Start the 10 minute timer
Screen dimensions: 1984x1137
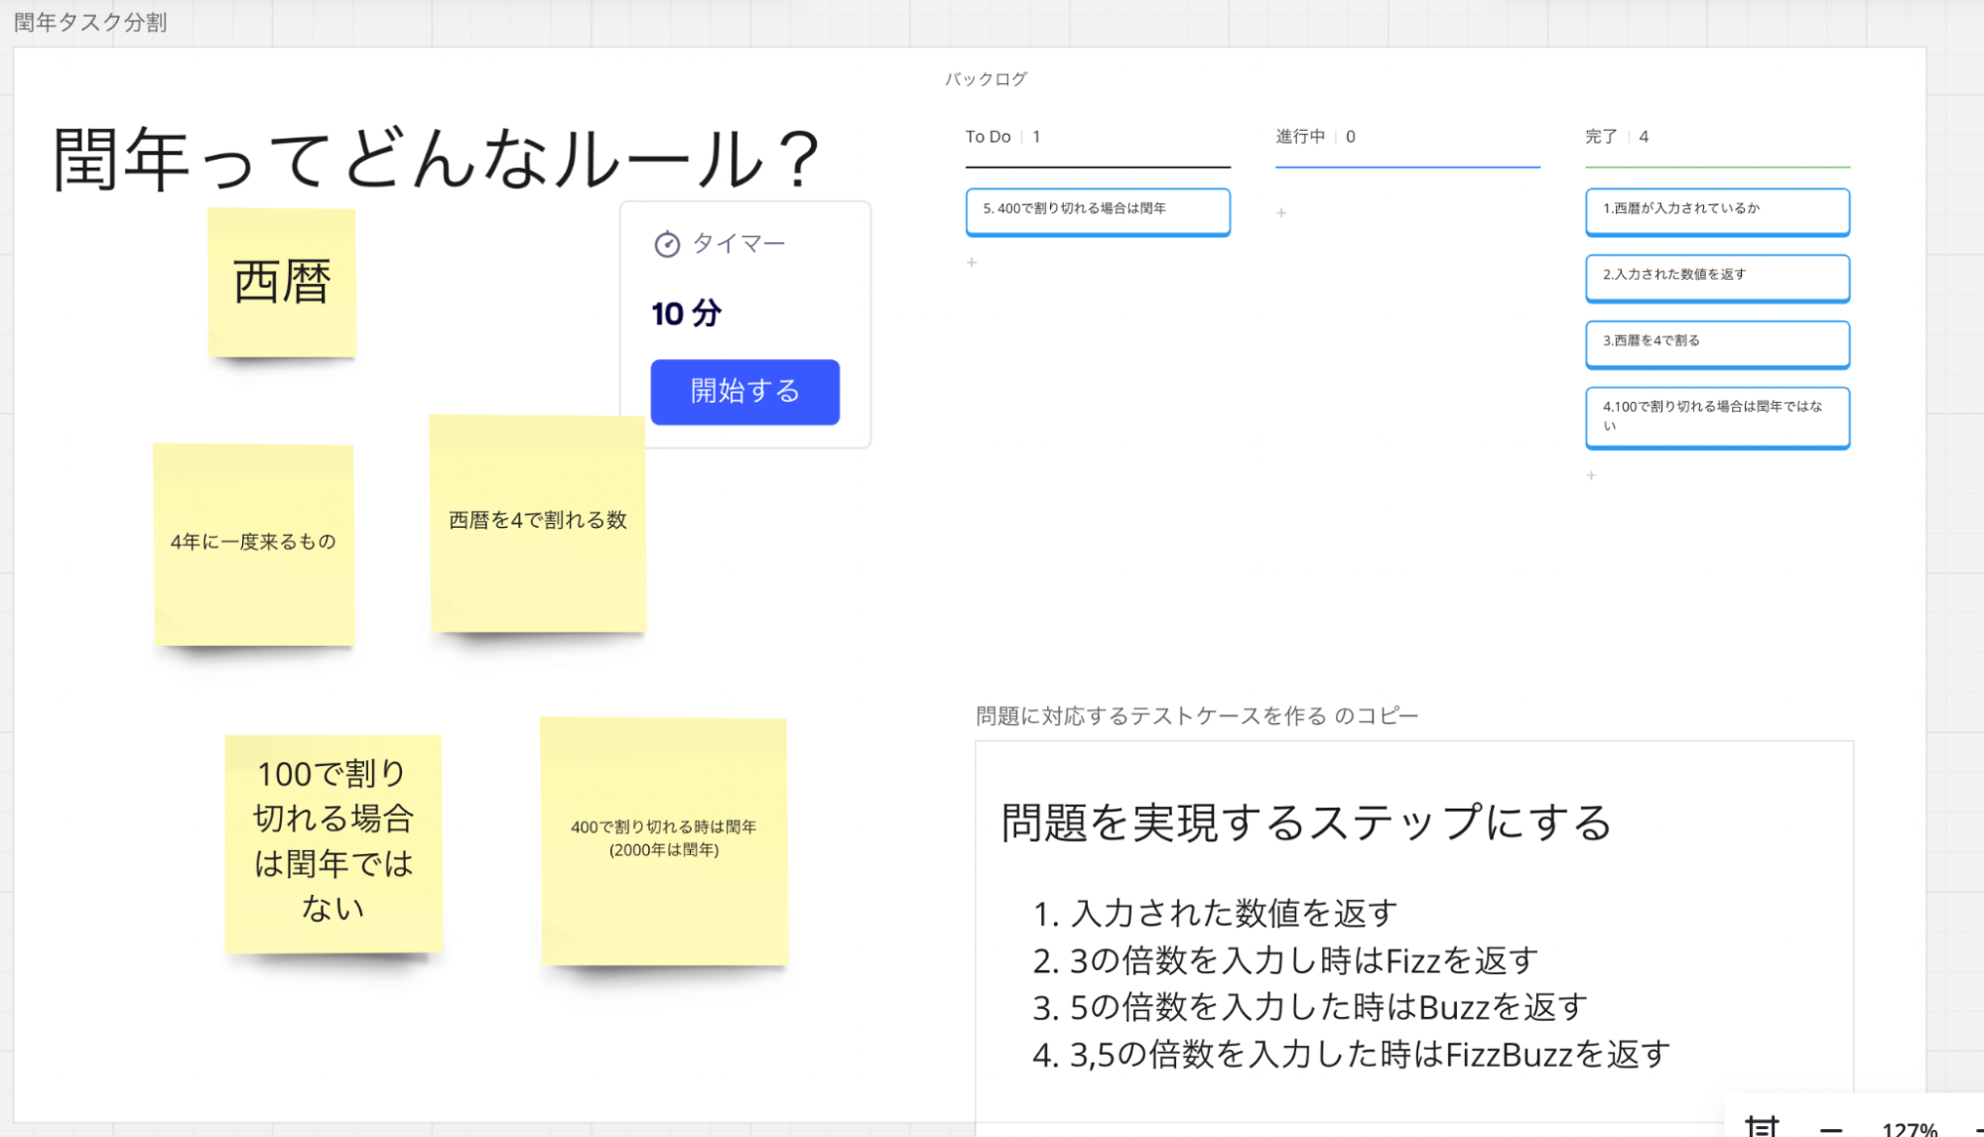coord(744,392)
